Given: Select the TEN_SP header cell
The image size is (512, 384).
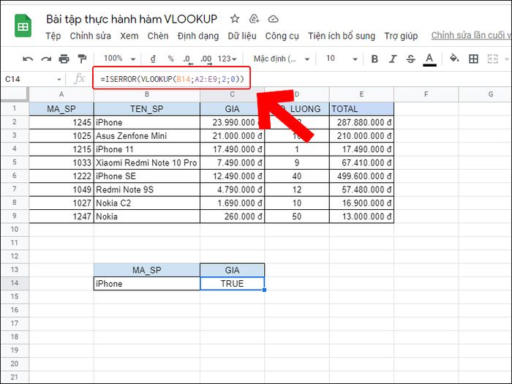Looking at the screenshot, I should 147,109.
